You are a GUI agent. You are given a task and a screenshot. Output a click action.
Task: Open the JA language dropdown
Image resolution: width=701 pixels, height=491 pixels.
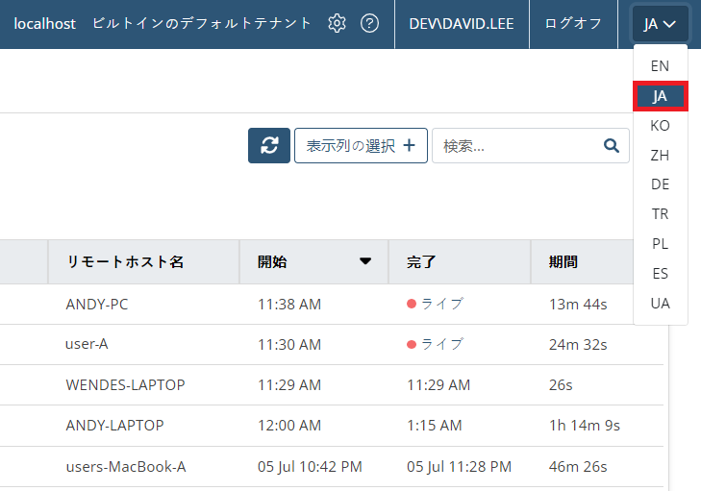click(660, 24)
